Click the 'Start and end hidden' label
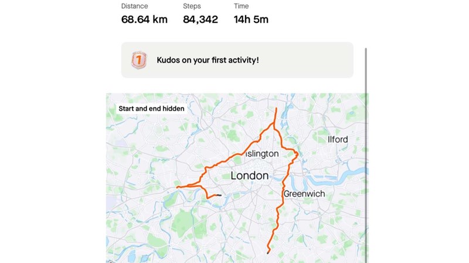Viewport: 469px width, 263px height. tap(151, 108)
